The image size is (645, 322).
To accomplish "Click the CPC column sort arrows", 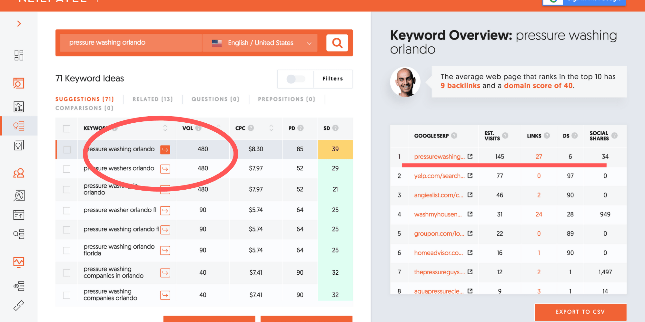I will 271,128.
